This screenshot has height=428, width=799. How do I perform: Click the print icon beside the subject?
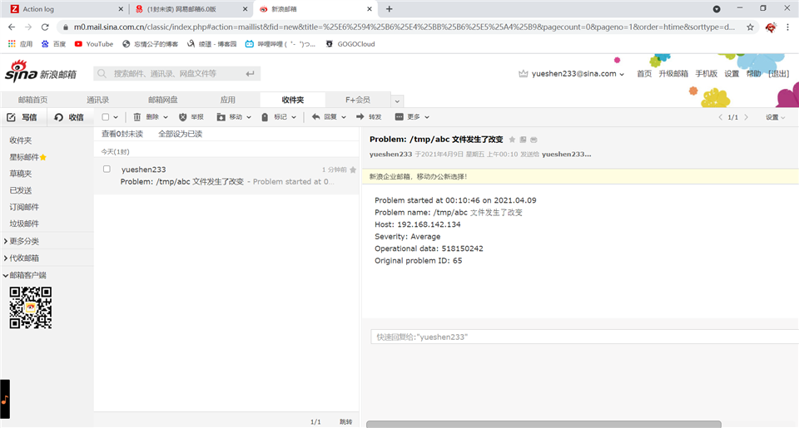click(x=533, y=140)
